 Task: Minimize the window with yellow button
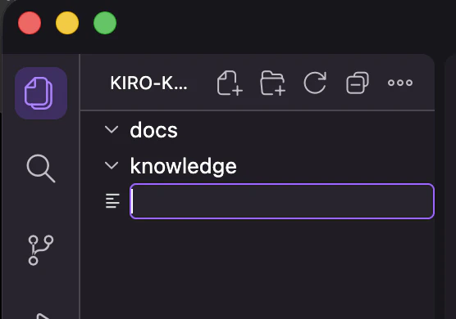click(x=67, y=23)
